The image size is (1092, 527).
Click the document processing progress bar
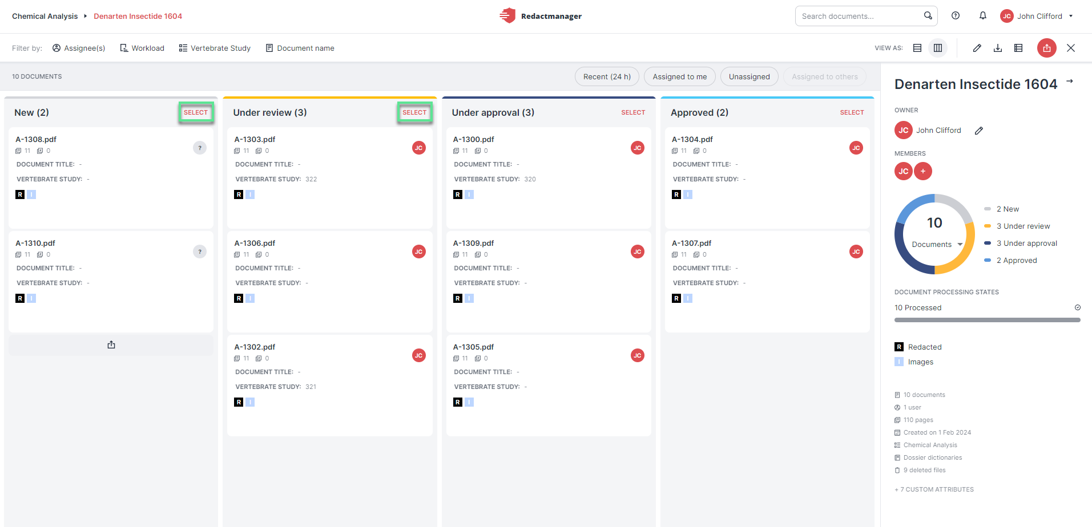pyautogui.click(x=988, y=320)
